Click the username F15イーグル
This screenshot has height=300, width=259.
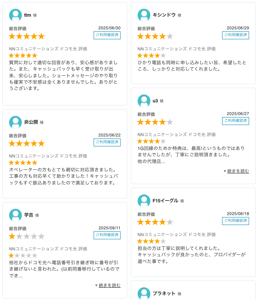165,201
